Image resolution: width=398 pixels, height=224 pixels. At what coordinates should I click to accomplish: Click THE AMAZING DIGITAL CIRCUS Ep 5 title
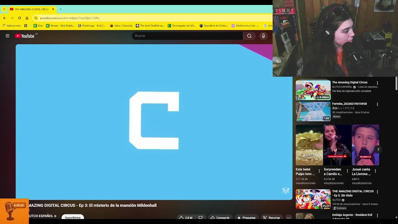353,193
